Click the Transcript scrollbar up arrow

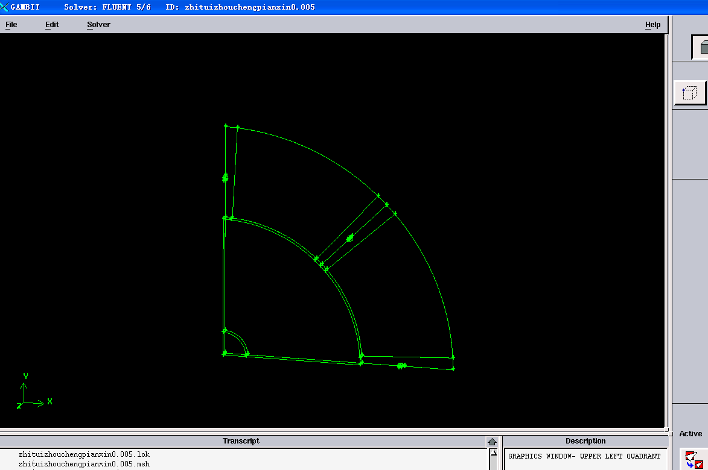(x=493, y=452)
